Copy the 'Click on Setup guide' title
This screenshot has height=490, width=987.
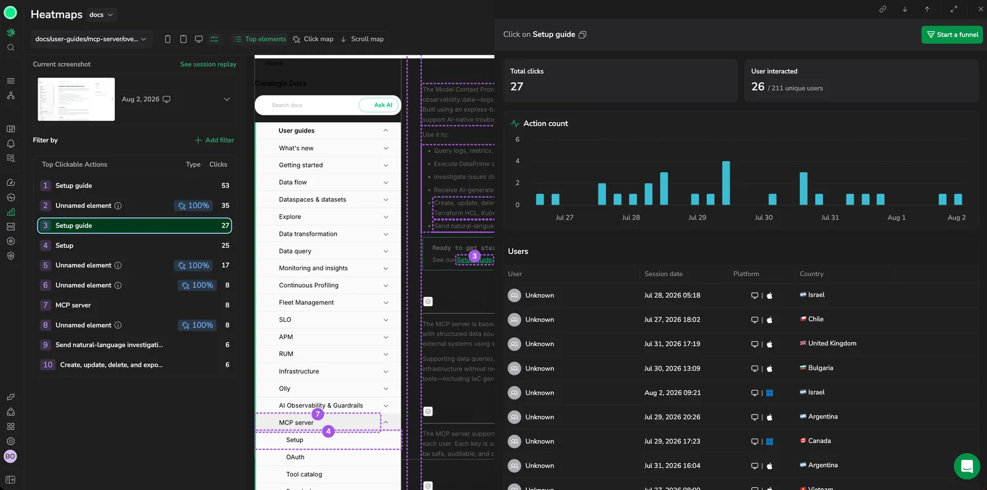(583, 35)
